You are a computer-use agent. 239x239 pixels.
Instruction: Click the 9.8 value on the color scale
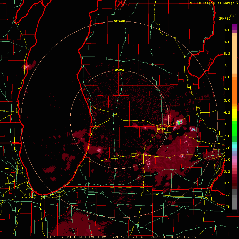pyautogui.click(x=227, y=30)
